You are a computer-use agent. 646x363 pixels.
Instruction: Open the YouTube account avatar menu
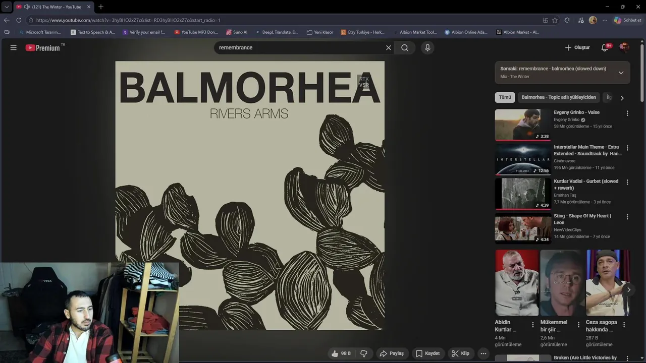(624, 47)
